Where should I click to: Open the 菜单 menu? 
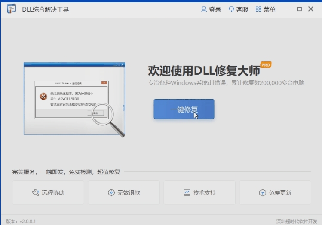click(x=266, y=9)
